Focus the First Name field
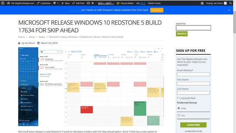The image size is (236, 133). [x=193, y=84]
